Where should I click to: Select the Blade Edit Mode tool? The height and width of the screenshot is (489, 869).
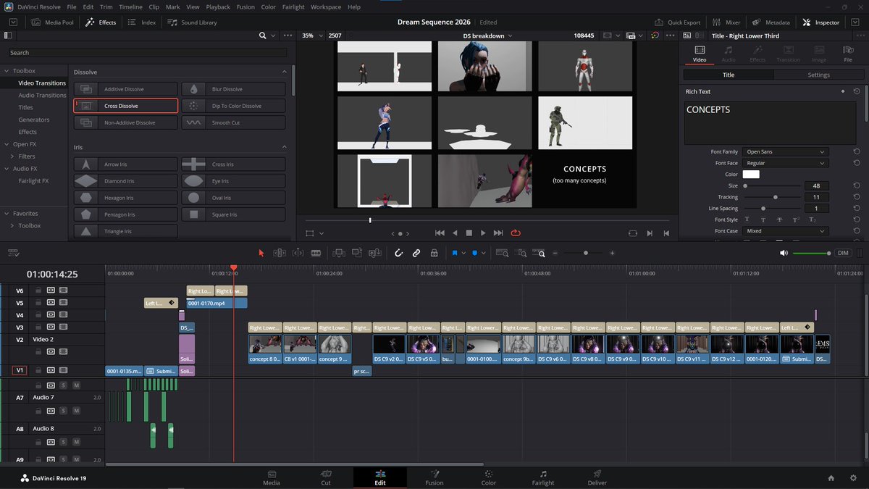tap(316, 253)
